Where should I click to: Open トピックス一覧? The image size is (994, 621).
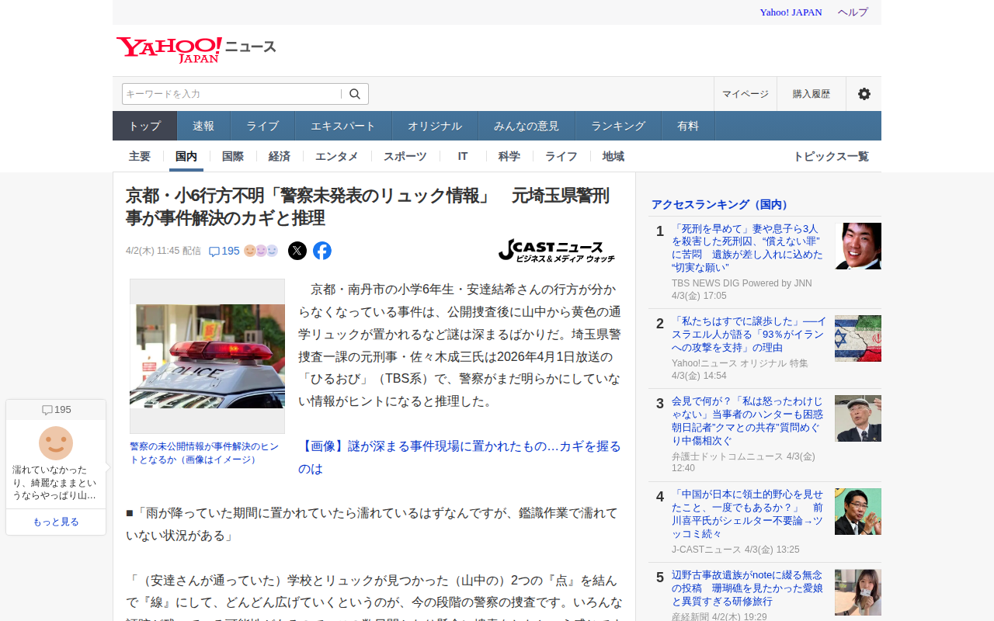(x=831, y=156)
